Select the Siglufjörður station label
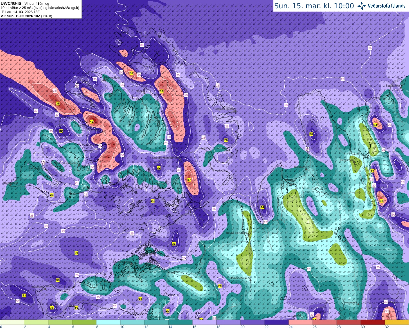 coord(394,86)
